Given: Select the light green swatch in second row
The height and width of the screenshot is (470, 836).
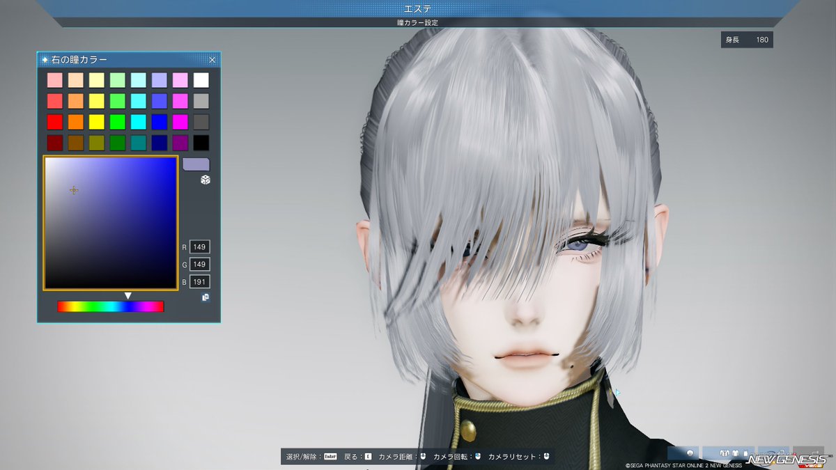Looking at the screenshot, I should point(118,101).
